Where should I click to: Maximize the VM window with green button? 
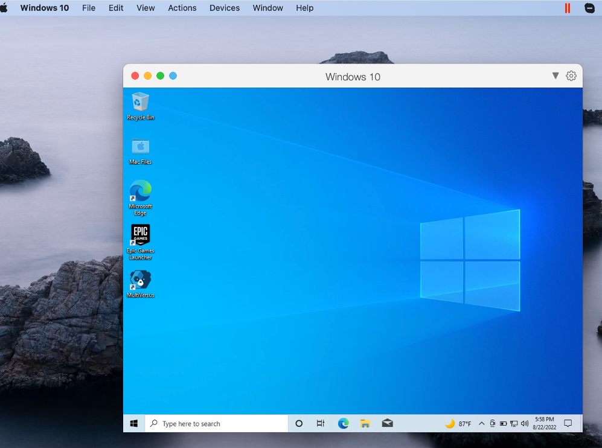pos(161,76)
